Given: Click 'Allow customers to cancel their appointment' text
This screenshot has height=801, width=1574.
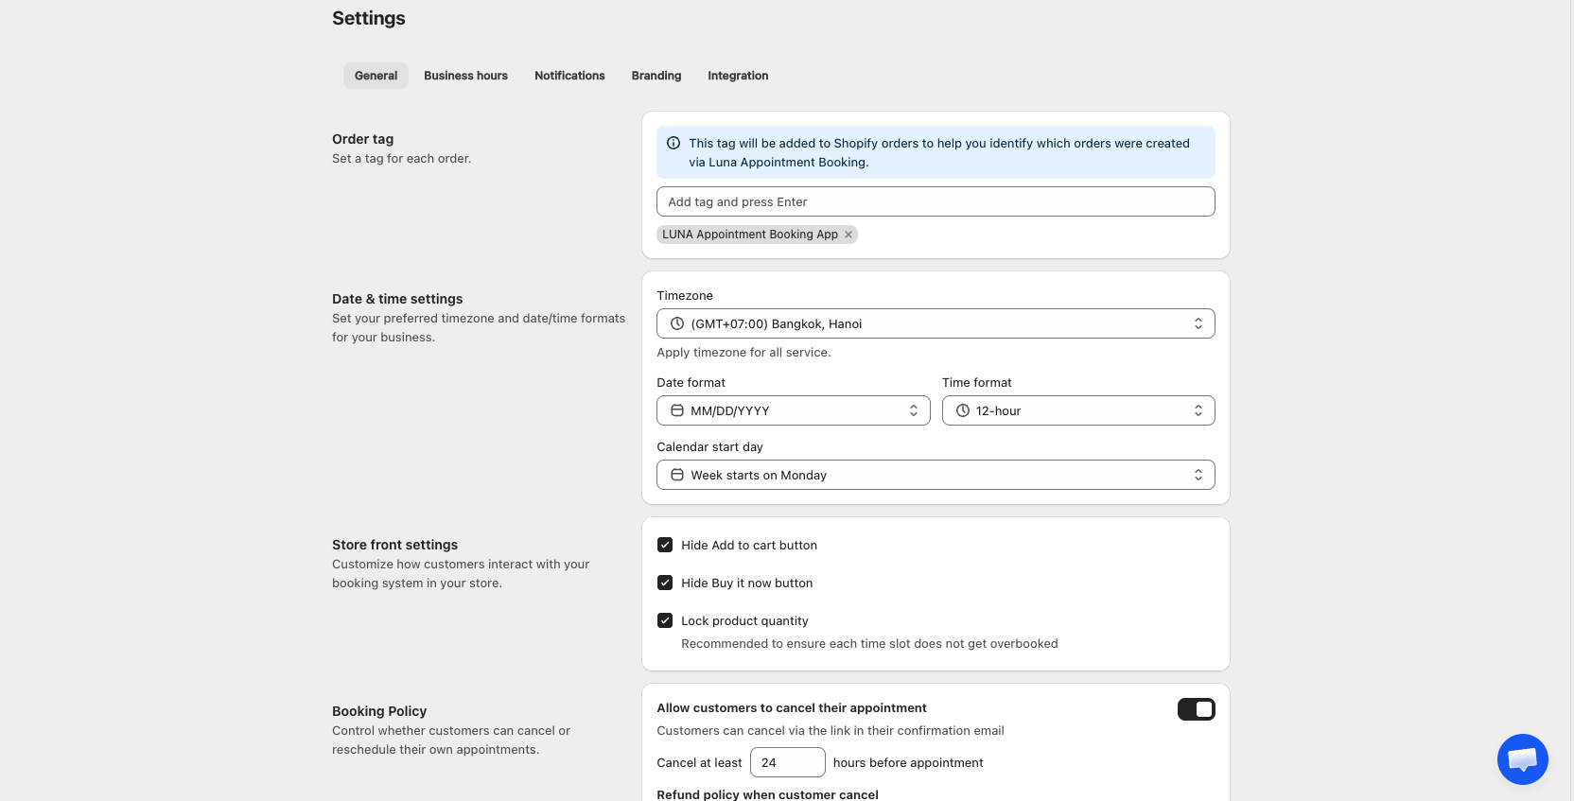Looking at the screenshot, I should 792,707.
